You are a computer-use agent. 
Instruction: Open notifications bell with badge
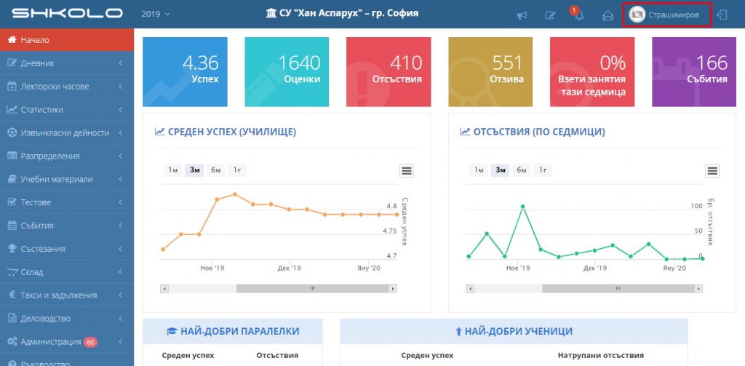tap(578, 15)
